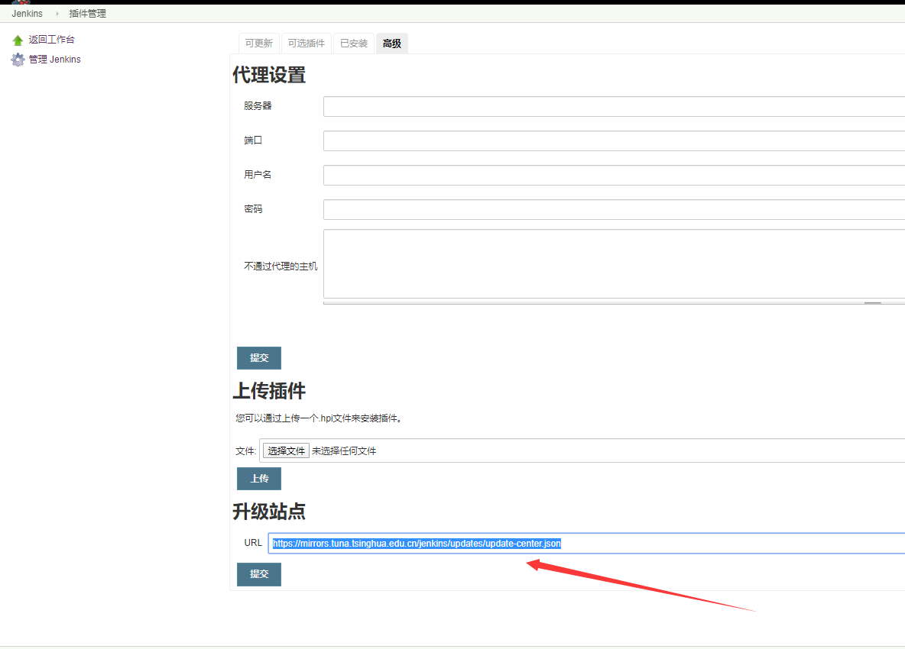Click the 用户名 label

pos(258,175)
